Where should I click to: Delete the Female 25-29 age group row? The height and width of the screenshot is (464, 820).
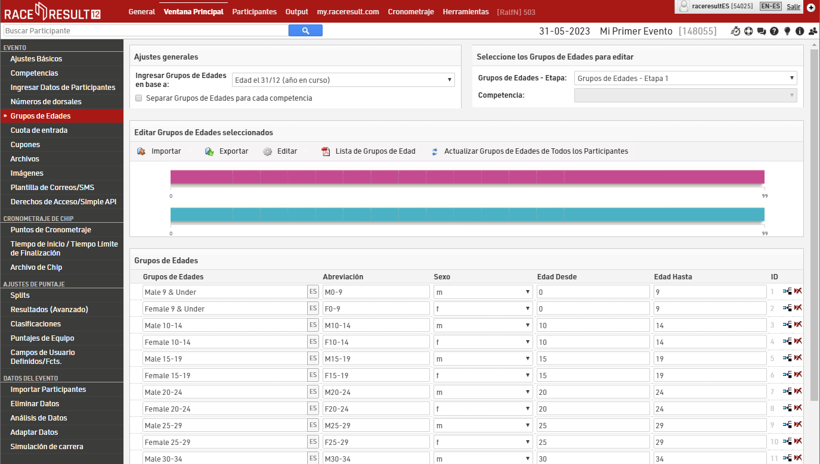[x=798, y=441]
